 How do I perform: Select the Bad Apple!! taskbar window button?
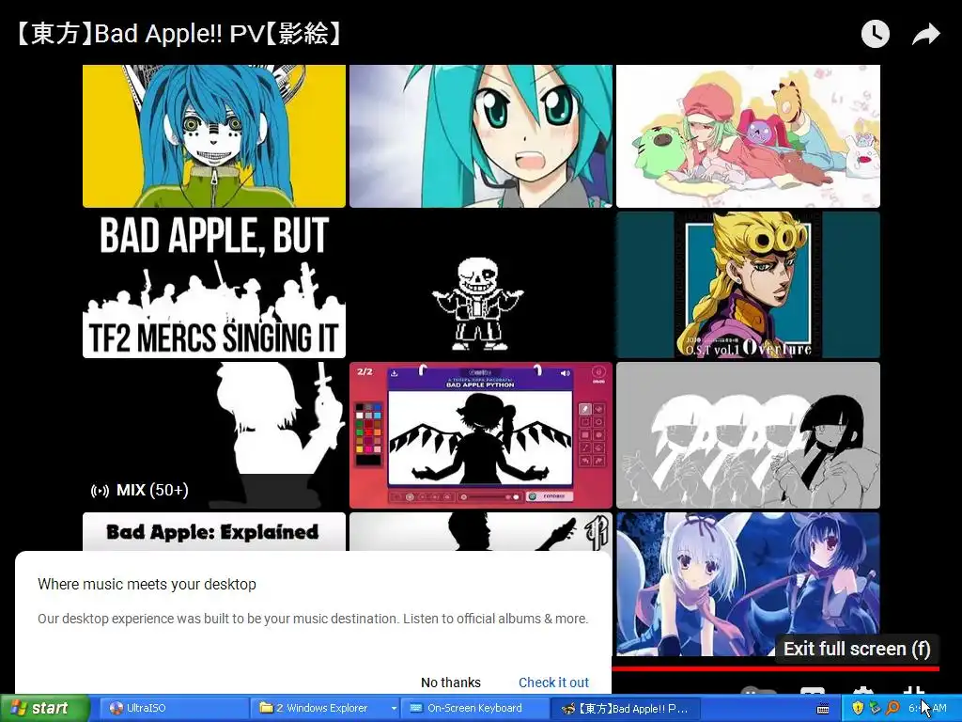(626, 708)
